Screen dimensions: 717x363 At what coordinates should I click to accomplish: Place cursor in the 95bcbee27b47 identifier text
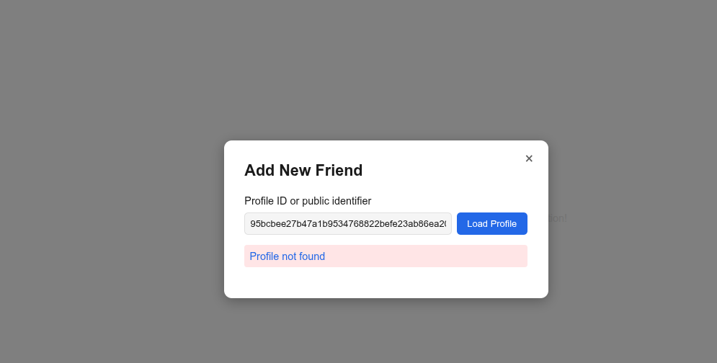(x=348, y=223)
